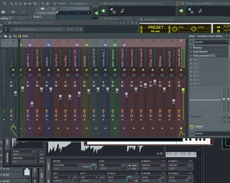Viewport: 230px width, 183px height.
Task: Click the MASTER Volume knob
Action: [93, 166]
